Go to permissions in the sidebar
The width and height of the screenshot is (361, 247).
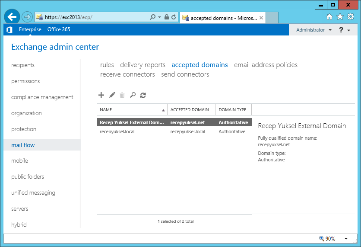pos(25,81)
